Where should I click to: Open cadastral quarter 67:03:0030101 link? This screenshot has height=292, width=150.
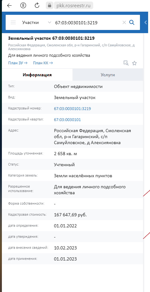click(67, 120)
